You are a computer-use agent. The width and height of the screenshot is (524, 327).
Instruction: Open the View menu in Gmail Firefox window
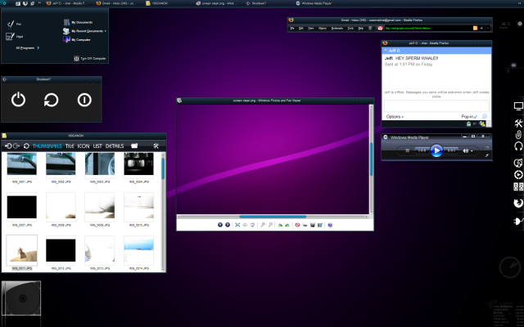(311, 29)
